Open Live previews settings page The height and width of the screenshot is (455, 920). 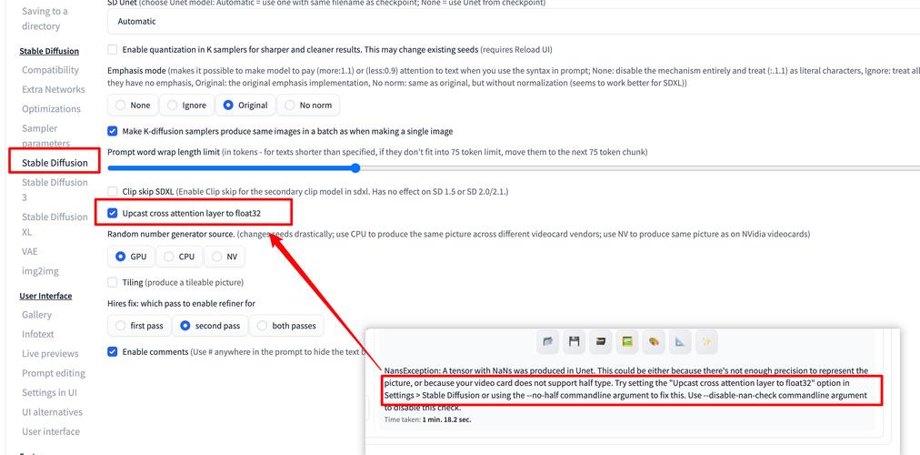[x=50, y=353]
